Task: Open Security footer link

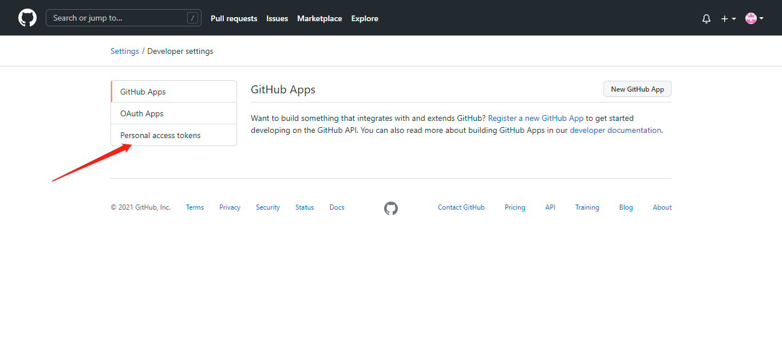Action: click(x=268, y=207)
